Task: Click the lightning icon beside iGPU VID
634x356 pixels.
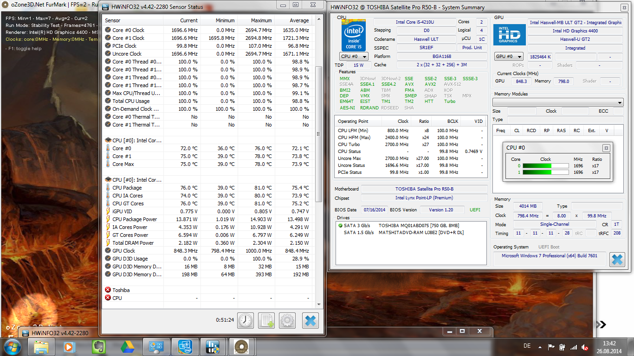Action: click(108, 211)
